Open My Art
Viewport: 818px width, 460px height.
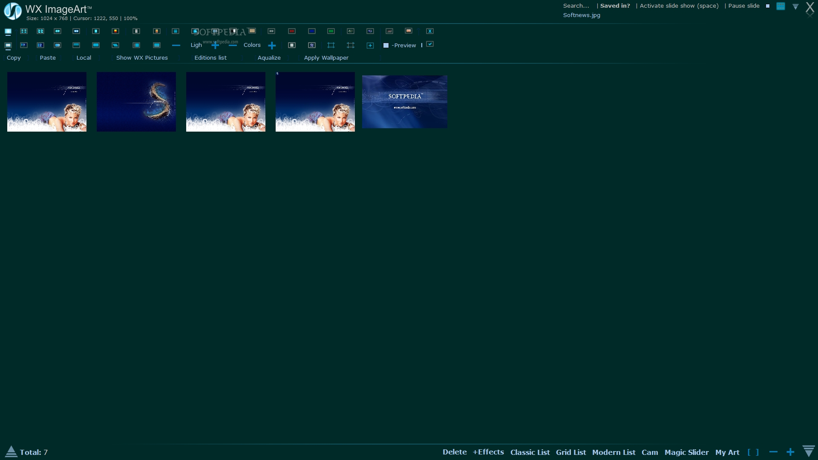pyautogui.click(x=727, y=452)
